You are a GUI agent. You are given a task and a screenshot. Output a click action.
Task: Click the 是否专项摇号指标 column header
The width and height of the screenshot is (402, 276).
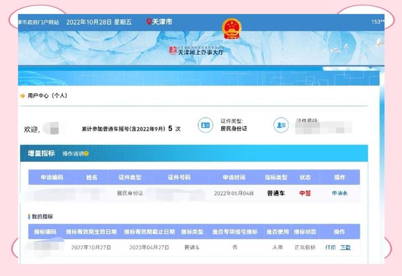pyautogui.click(x=235, y=232)
